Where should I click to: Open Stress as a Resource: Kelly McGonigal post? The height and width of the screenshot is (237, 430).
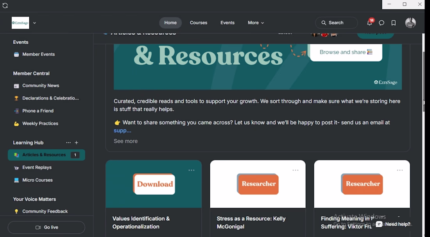click(x=251, y=223)
